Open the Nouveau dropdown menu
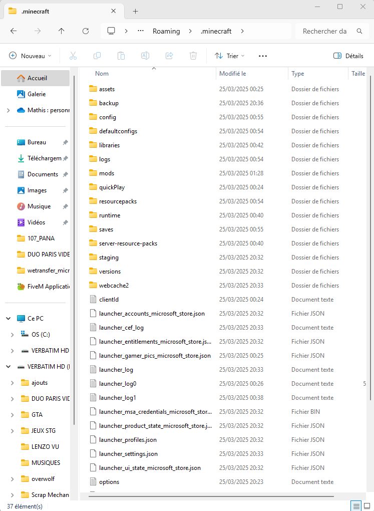 point(30,56)
